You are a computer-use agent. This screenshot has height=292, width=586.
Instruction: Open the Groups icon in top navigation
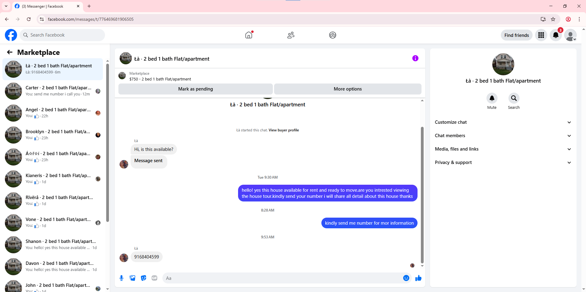point(333,35)
